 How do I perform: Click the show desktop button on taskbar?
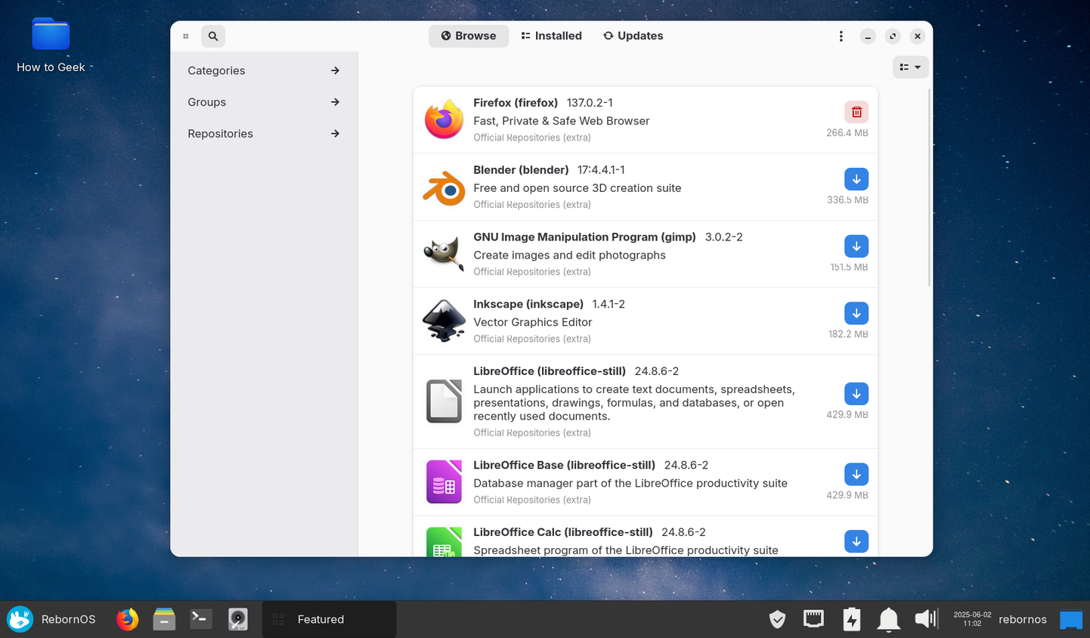pos(1071,620)
